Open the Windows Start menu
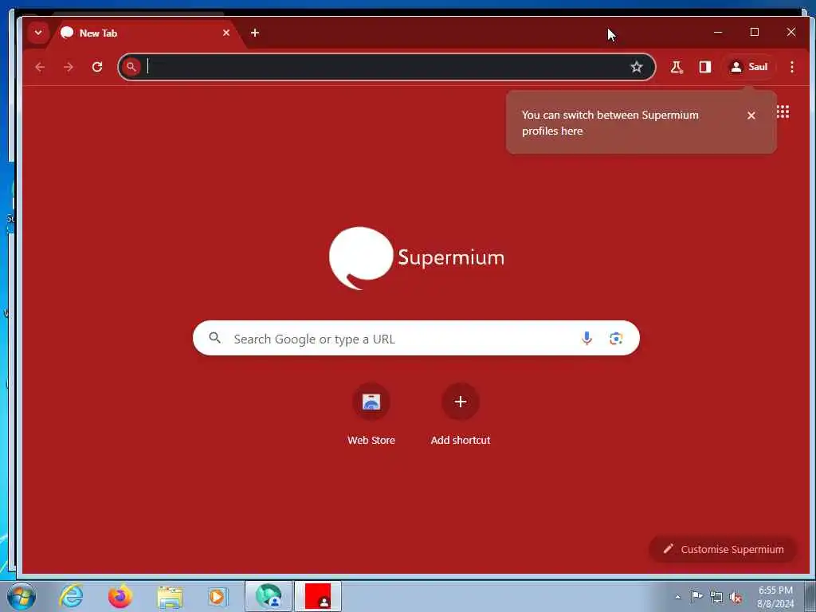 coord(22,596)
